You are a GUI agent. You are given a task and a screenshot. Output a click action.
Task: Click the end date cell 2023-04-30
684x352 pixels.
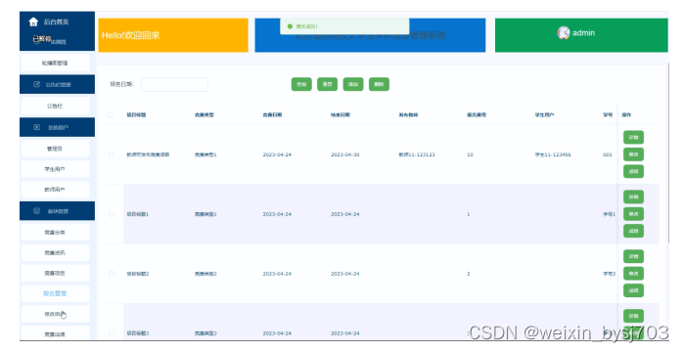345,154
